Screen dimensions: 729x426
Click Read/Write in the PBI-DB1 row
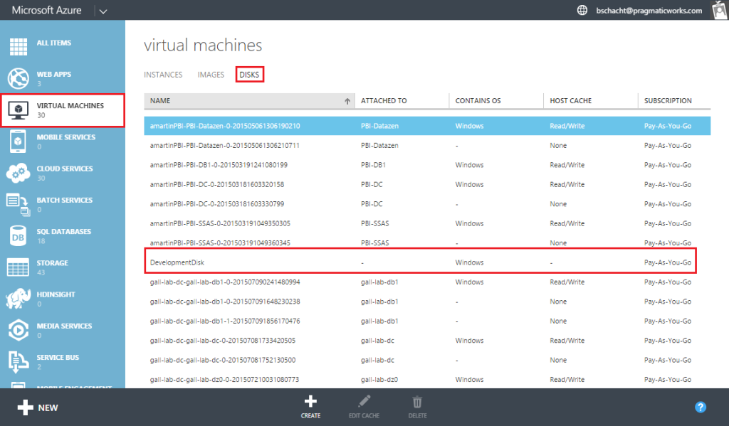tap(567, 165)
